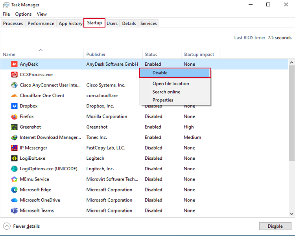Screen dimensions: 295x236
Task: Select the Microsoft OneDrive row name
Action: pyautogui.click(x=40, y=200)
